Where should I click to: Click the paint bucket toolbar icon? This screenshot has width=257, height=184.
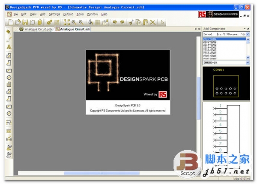point(90,22)
